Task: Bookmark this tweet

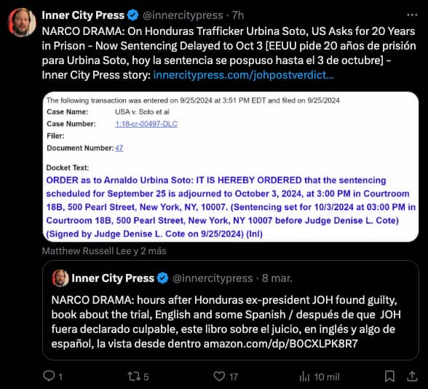Action: [389, 376]
